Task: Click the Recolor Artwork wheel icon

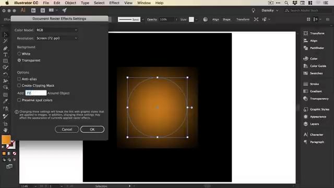Action: [205, 19]
